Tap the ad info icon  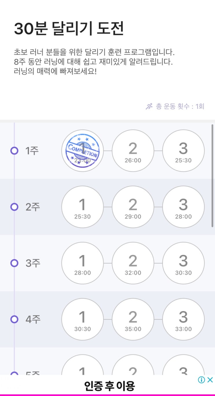(x=201, y=380)
